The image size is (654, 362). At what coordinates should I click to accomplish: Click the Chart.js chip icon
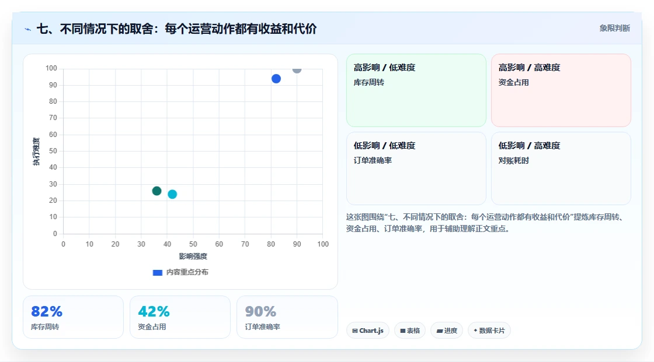coord(355,331)
